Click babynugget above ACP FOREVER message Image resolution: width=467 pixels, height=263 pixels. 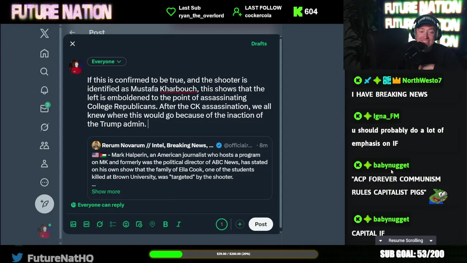coord(391,165)
